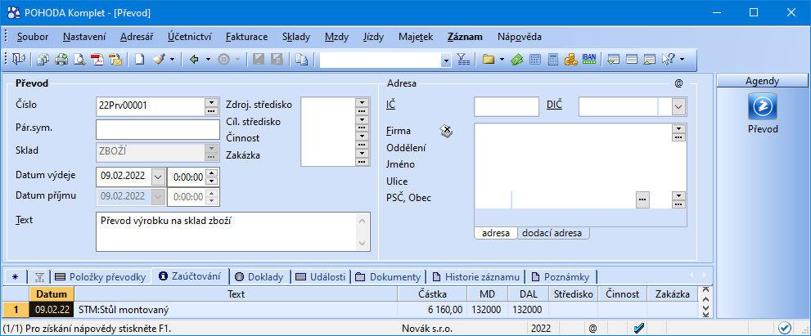Click the second calculator icon before coins
This screenshot has width=811, height=336.
coord(553,60)
